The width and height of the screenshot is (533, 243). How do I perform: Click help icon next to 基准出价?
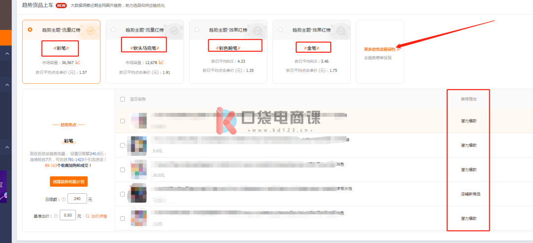(55, 216)
